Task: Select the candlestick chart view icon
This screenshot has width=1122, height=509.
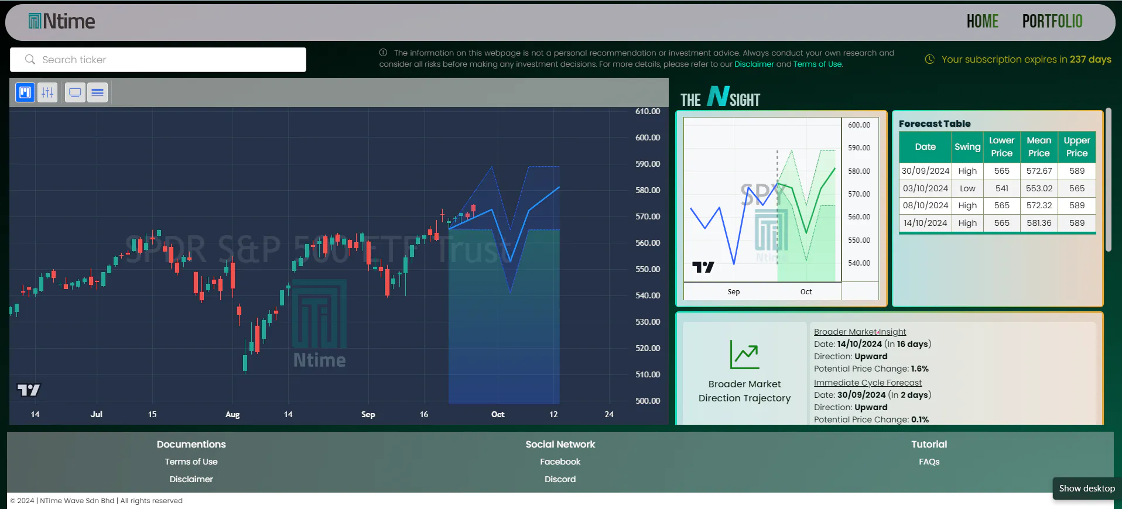Action: 25,92
